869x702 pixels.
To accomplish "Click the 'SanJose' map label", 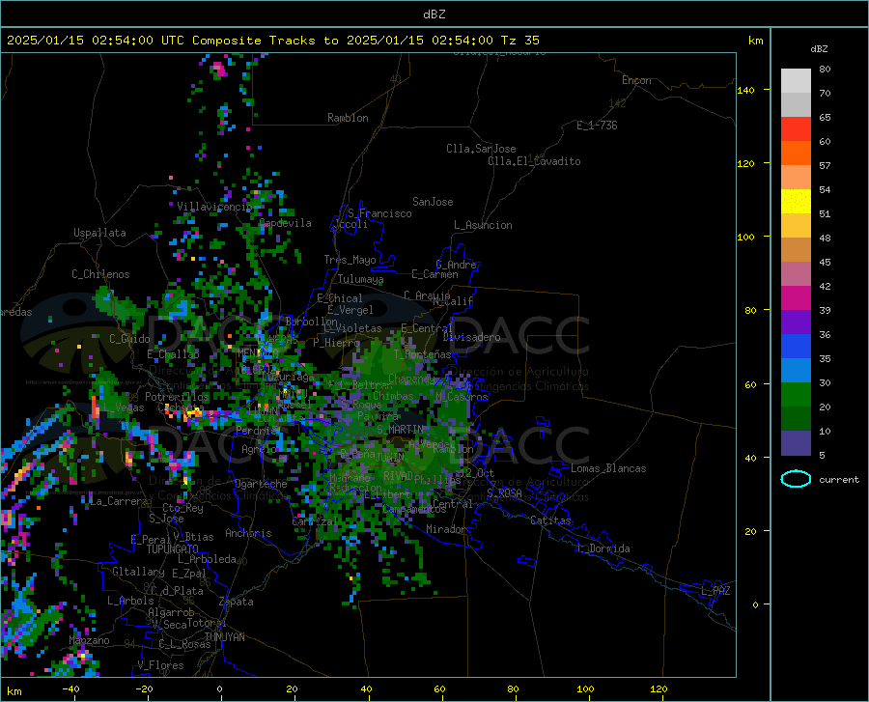I will (433, 202).
